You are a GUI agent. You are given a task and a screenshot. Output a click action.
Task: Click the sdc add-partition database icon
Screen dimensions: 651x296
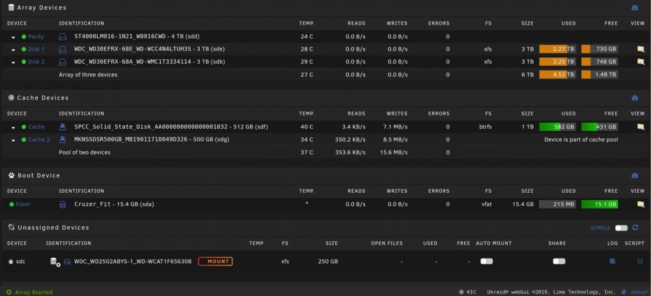(55, 262)
